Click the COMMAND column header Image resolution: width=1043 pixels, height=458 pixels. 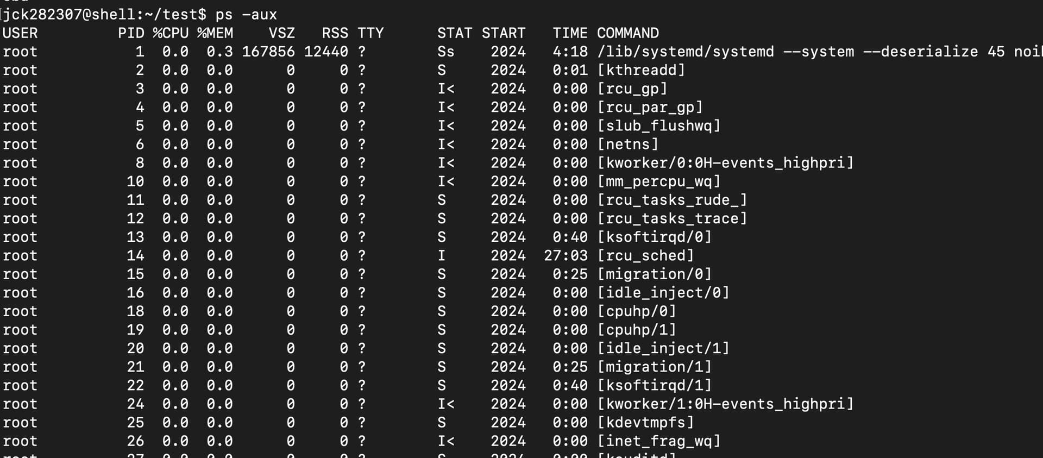click(628, 33)
